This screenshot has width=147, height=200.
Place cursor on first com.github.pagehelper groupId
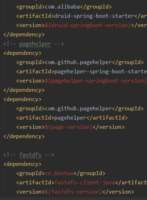pos(78,62)
